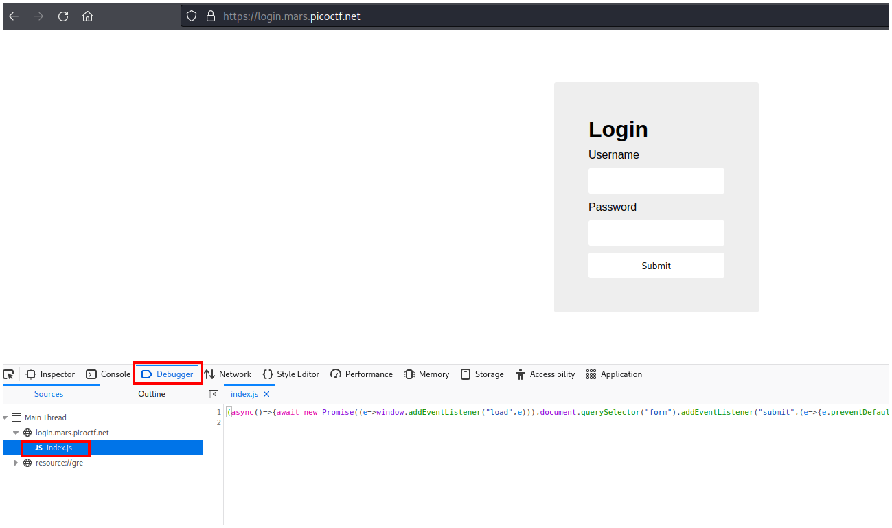Go to the browser home icon

click(87, 16)
